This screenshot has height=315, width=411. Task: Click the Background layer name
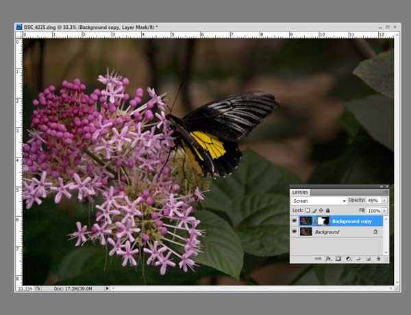point(327,232)
